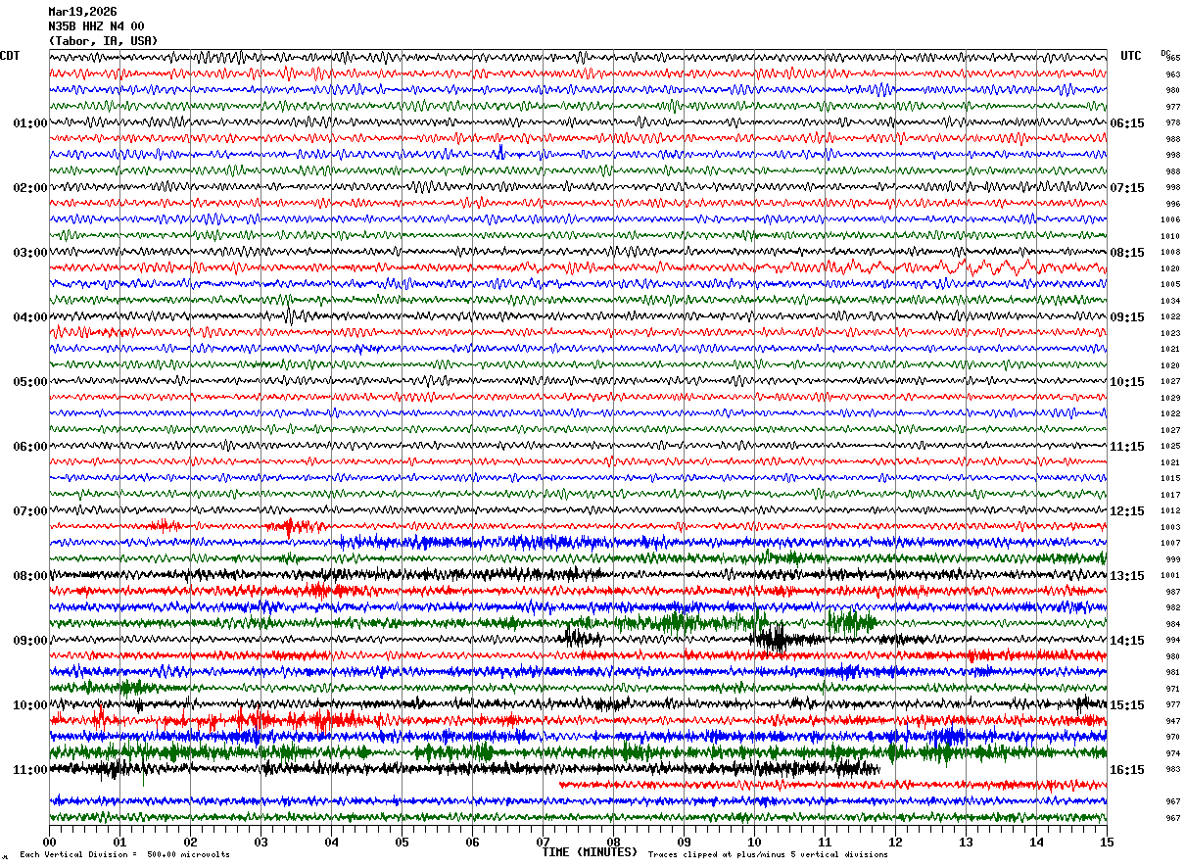Click the '16:15' UTC time label
Image resolution: width=1185 pixels, height=868 pixels.
[1127, 770]
